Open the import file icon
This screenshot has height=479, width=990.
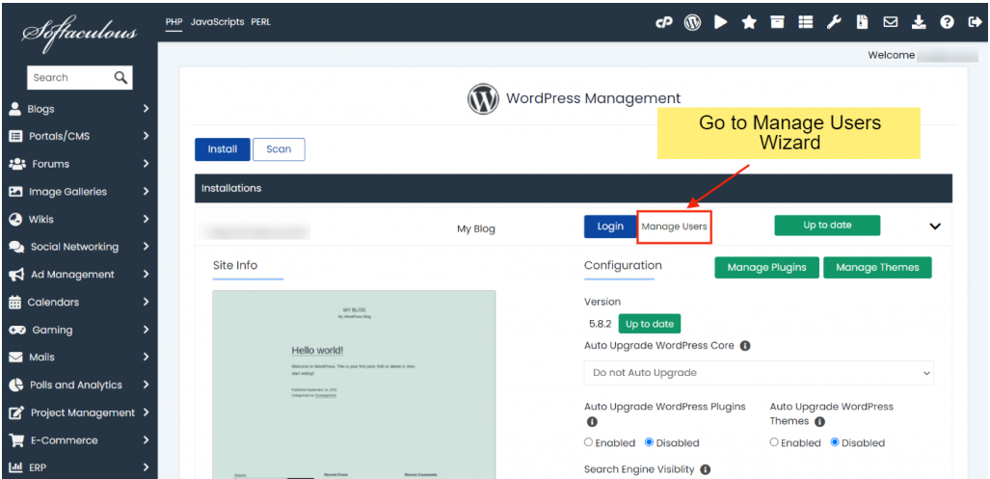(x=862, y=23)
